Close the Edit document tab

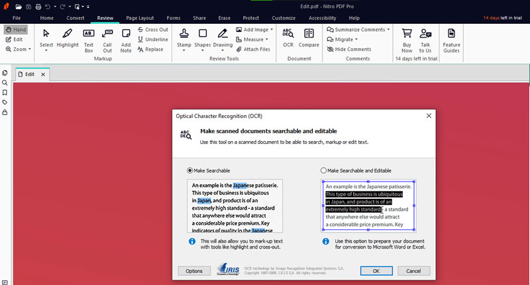coord(43,74)
